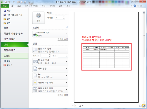
Task: Switch to the 페이지 레이아웃 tab
Action: point(31,6)
